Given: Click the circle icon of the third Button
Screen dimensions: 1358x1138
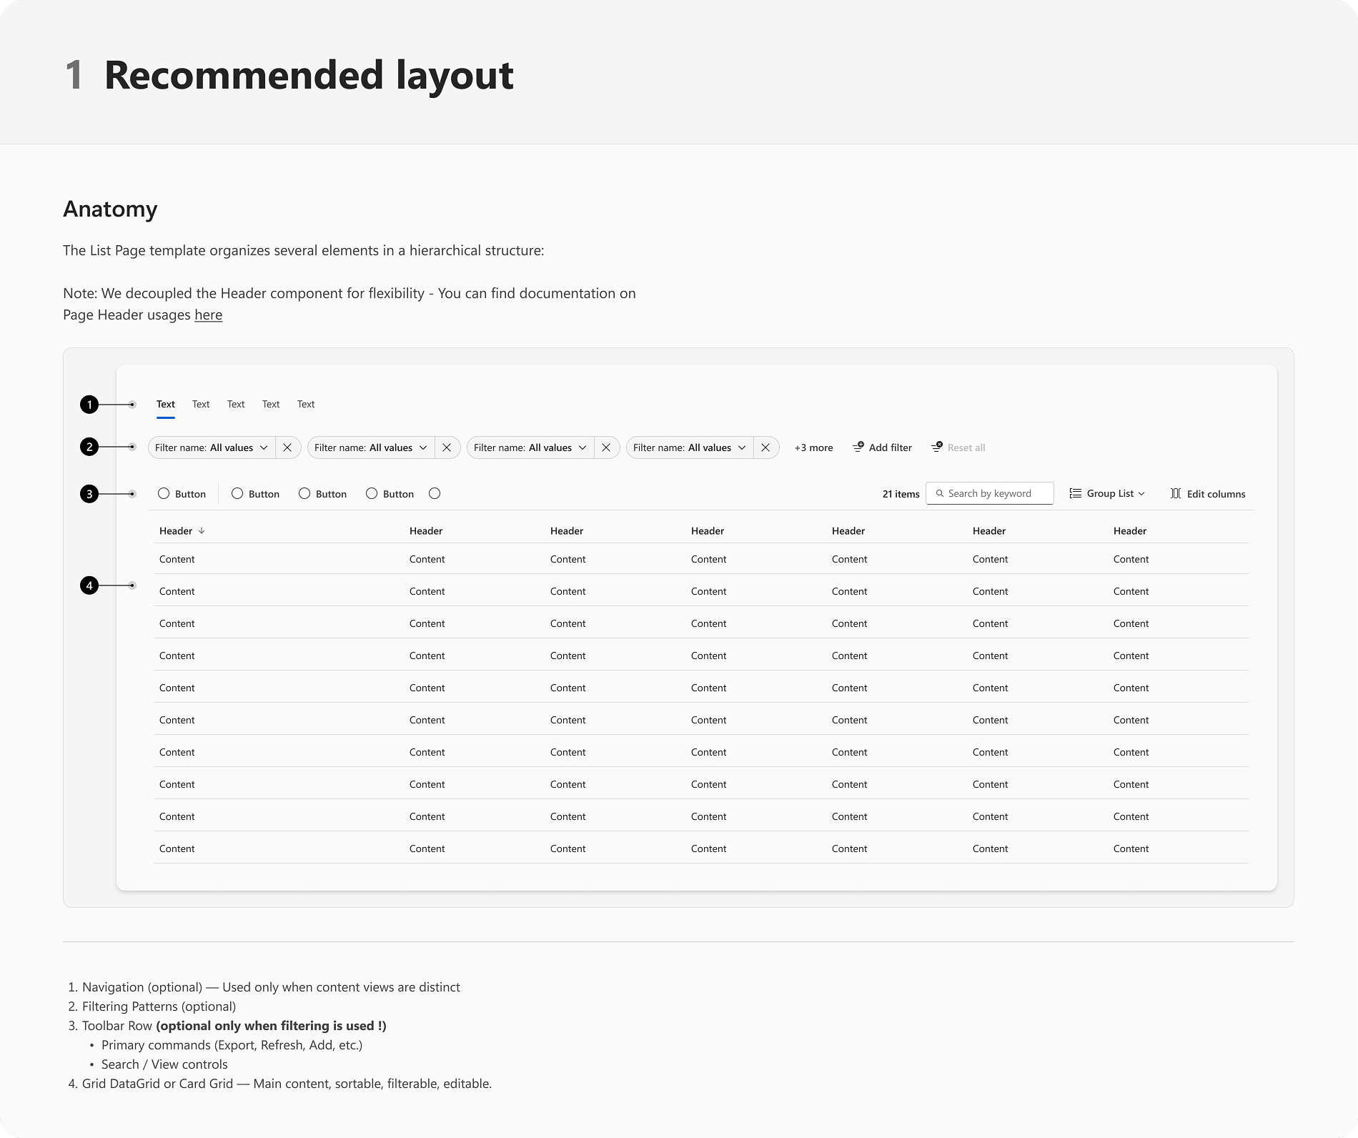Looking at the screenshot, I should (304, 493).
